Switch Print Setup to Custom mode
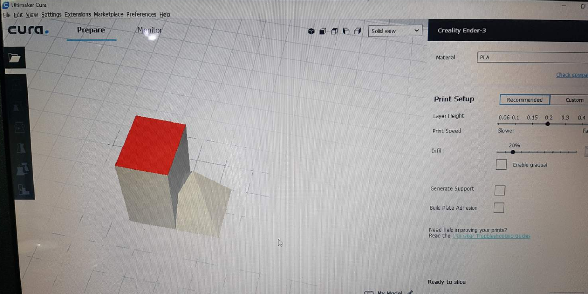The image size is (588, 294). tap(569, 100)
